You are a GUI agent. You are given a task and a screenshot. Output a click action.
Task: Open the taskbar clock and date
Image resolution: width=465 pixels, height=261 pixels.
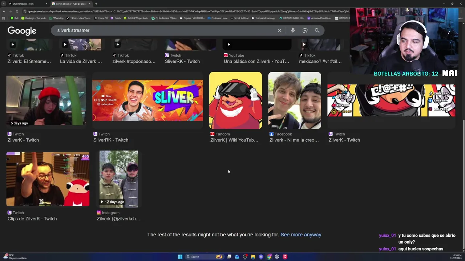pos(456,257)
